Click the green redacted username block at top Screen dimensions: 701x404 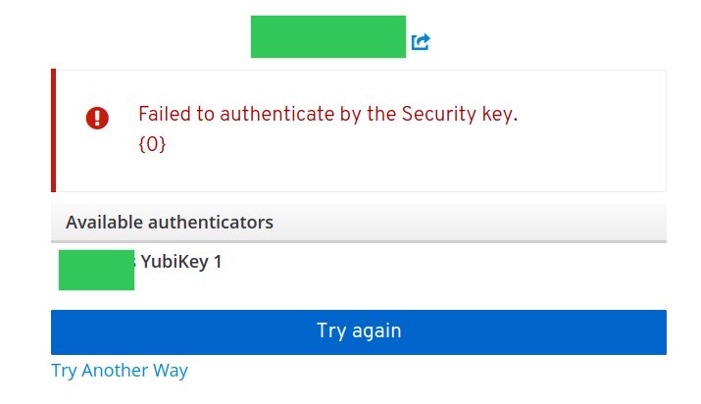point(328,36)
